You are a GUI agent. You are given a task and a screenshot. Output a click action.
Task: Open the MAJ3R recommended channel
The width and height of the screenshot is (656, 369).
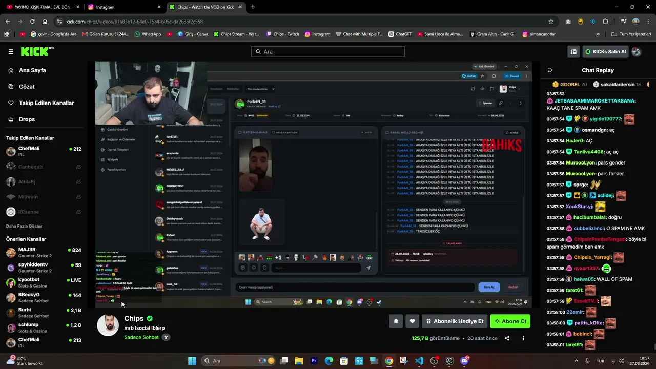tap(44, 253)
